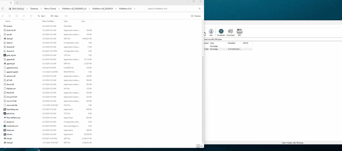
Task: Close the current File Explorer tab
Action: pyautogui.click(x=11, y=3)
